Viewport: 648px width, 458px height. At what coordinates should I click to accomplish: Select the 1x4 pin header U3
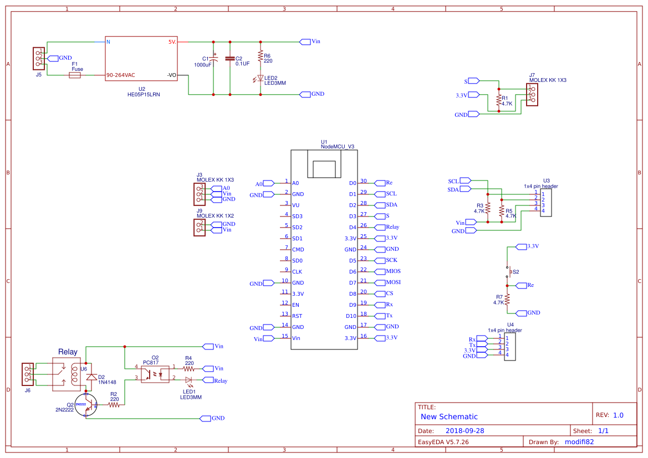point(545,204)
